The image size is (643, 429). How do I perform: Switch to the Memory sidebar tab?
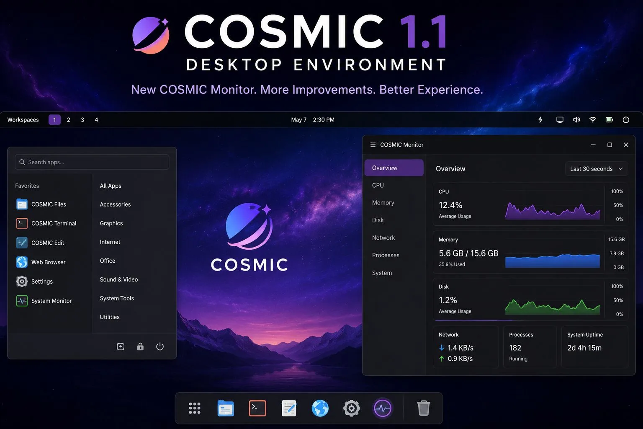[383, 203]
